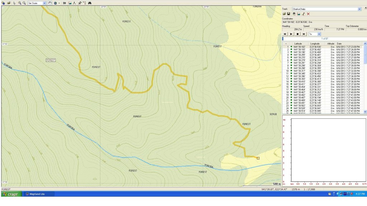Select the Zoom In magnifier tool
Screen dimensions: 367x206
coord(19,3)
